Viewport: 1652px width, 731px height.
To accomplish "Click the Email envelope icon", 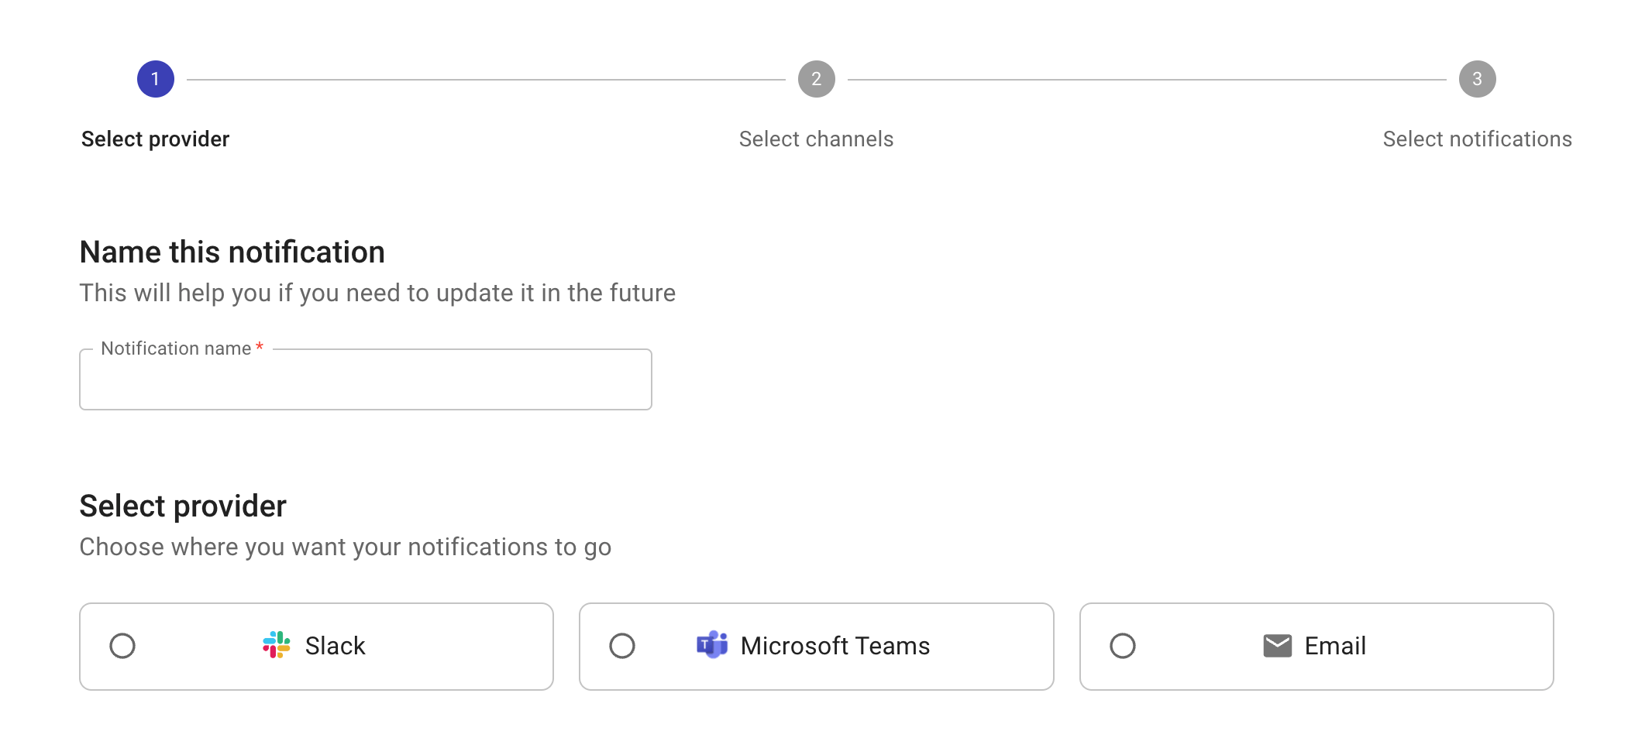I will (1278, 645).
